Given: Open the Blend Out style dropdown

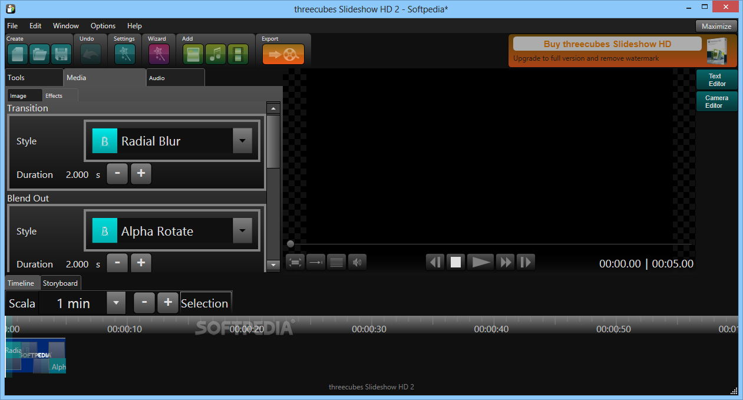Looking at the screenshot, I should pos(242,231).
